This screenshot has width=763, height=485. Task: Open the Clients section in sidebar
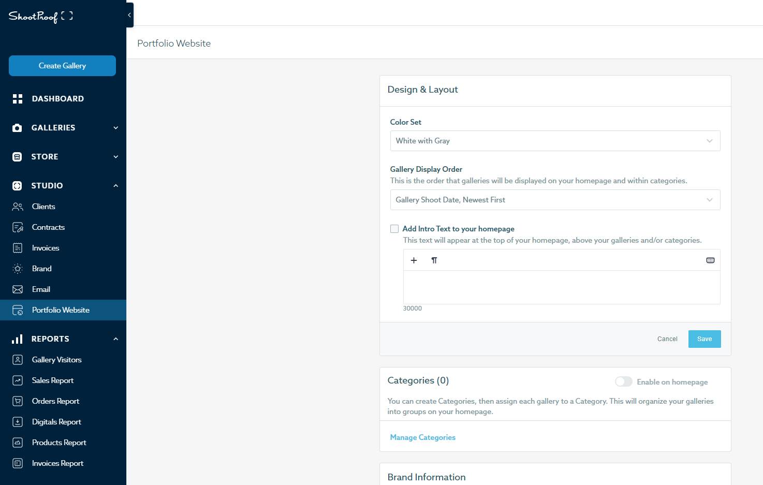[x=43, y=206]
